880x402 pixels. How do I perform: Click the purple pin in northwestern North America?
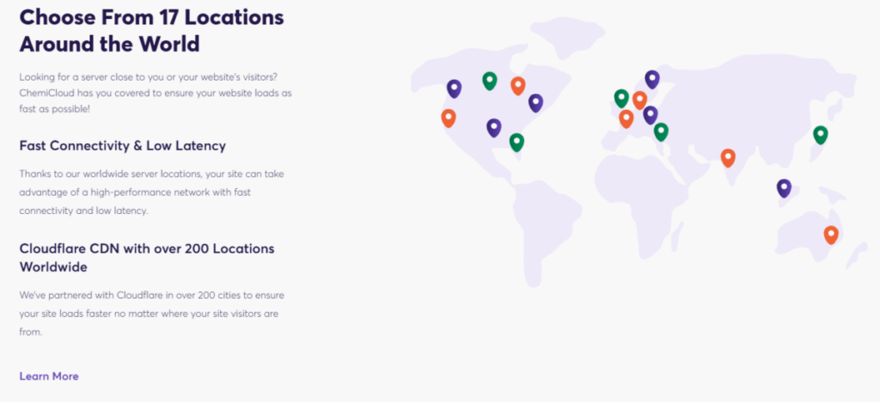point(454,88)
